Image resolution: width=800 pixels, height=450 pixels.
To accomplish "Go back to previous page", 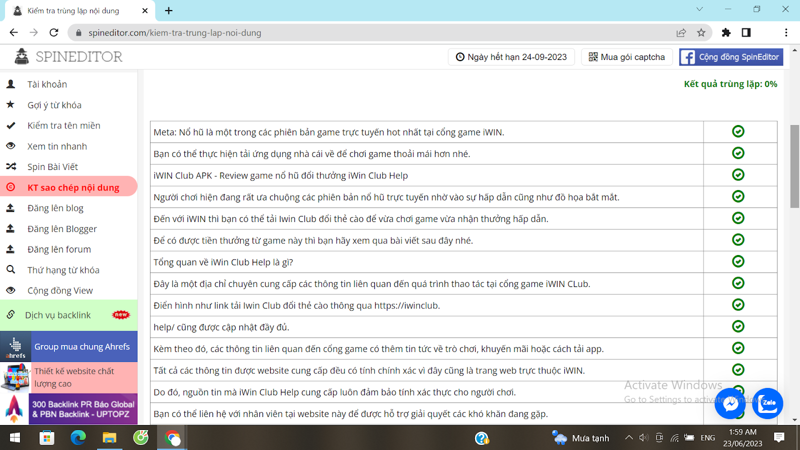I will [13, 32].
